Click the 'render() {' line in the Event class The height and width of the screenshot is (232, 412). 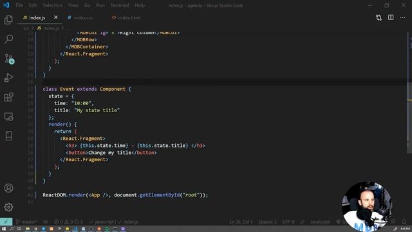tap(62, 124)
